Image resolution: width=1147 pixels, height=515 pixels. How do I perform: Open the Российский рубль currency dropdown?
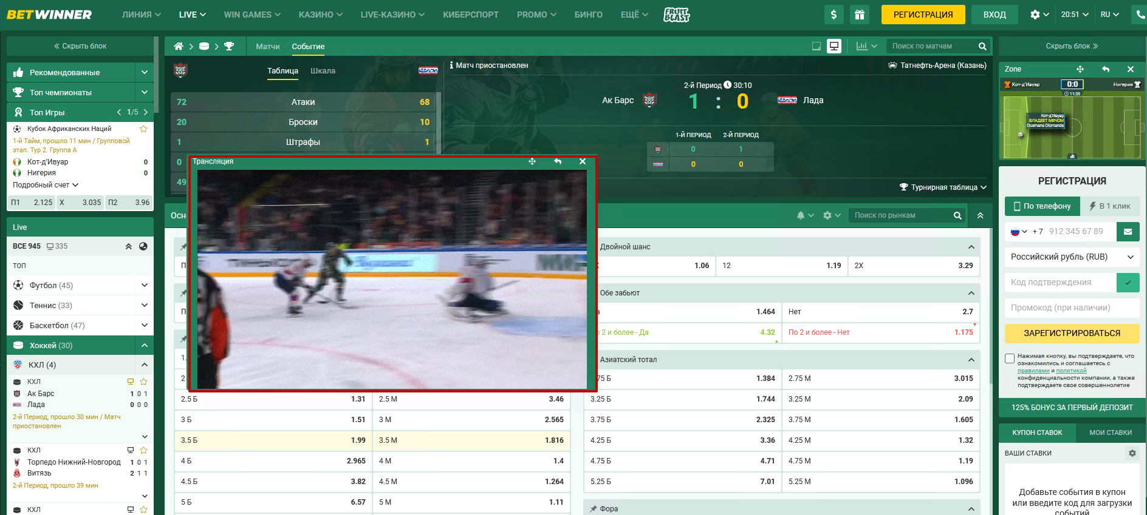coord(1072,257)
